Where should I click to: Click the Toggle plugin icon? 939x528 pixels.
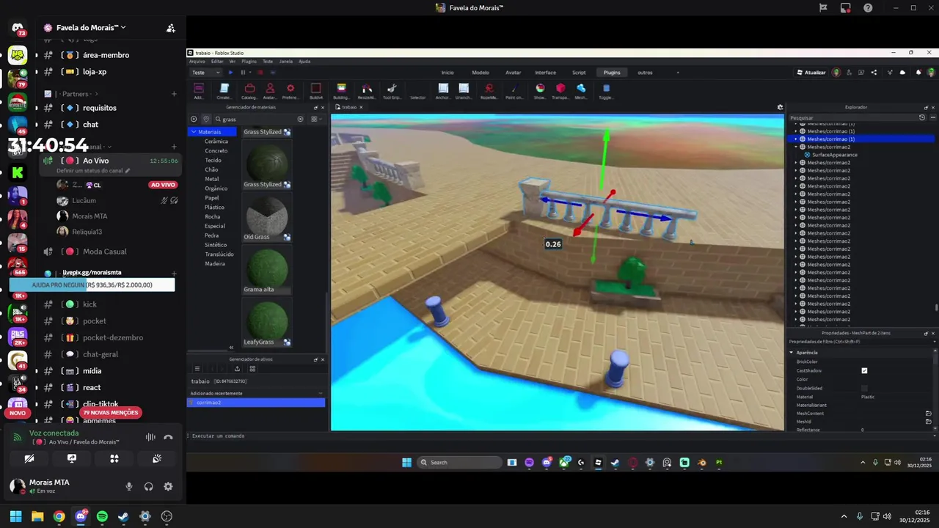click(x=606, y=89)
